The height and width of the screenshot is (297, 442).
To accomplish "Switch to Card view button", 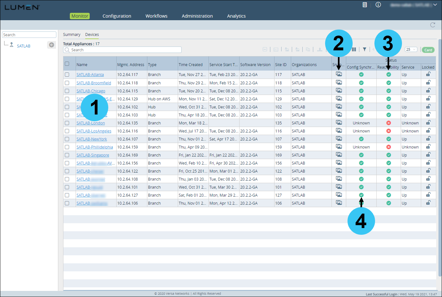I will (x=428, y=50).
